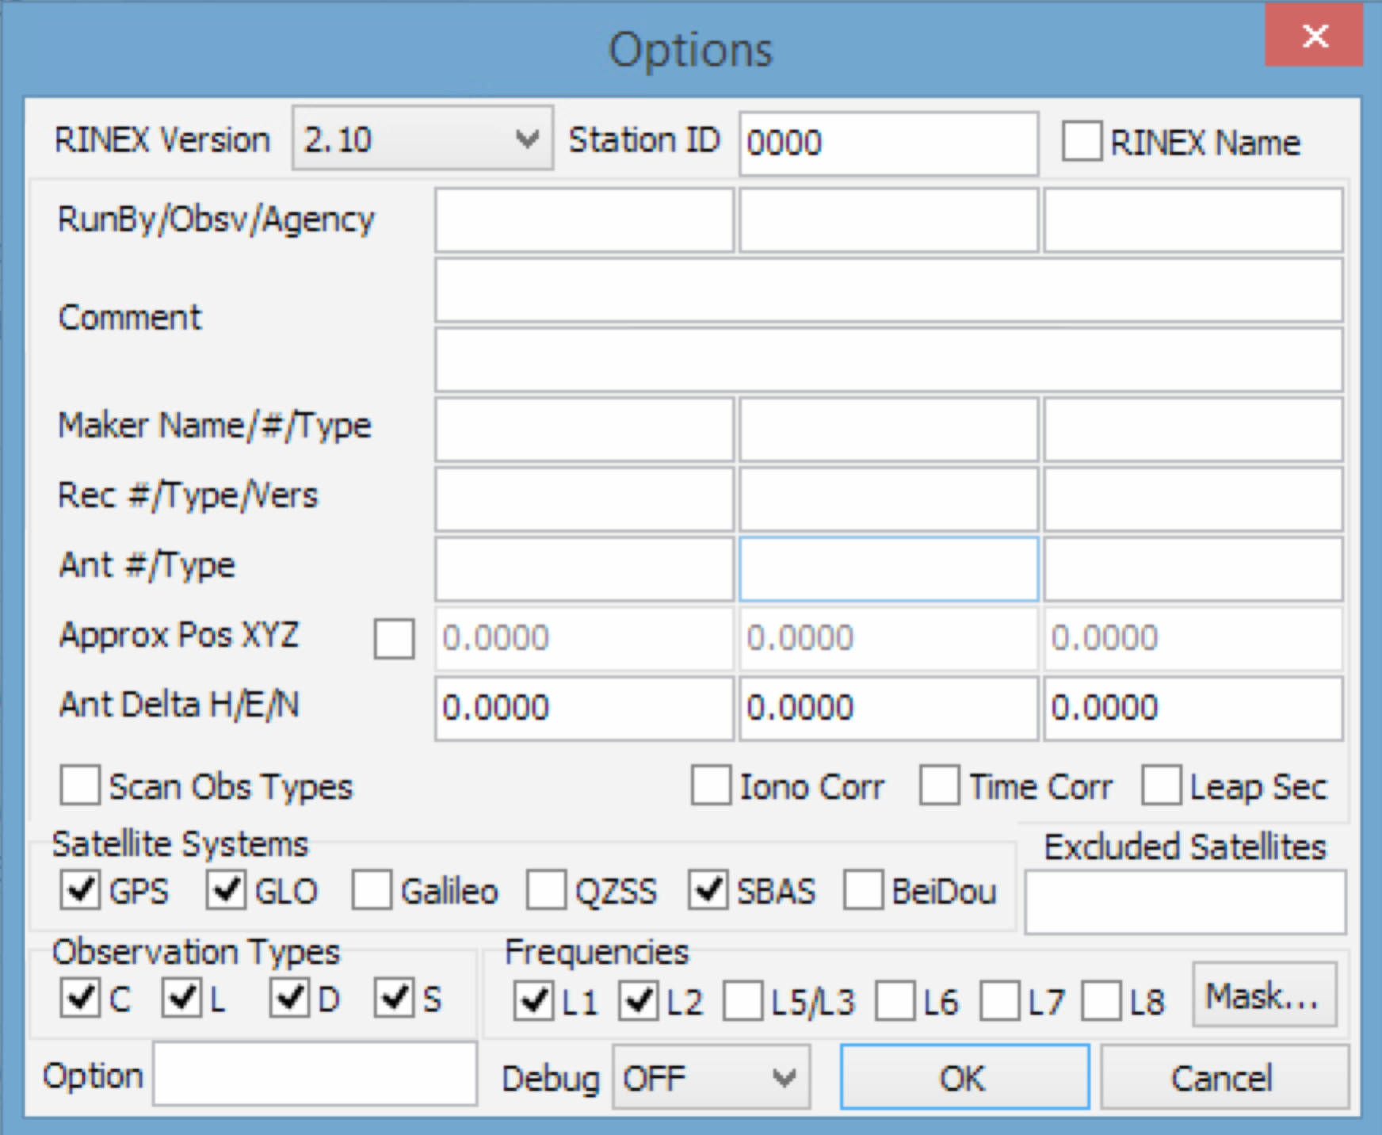Click the first RunBy/Obsv/Agency field
This screenshot has width=1382, height=1135.
point(584,220)
